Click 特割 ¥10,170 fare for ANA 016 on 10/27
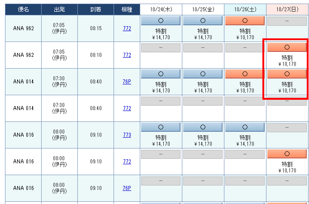 coord(287,167)
